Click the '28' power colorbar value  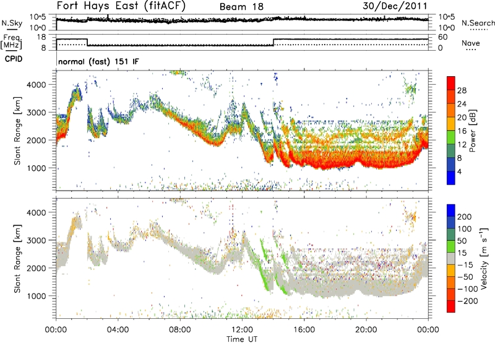click(x=462, y=90)
